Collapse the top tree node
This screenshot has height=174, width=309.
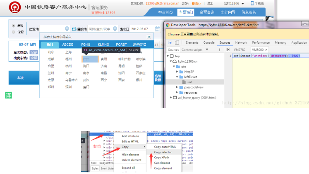click(x=168, y=56)
